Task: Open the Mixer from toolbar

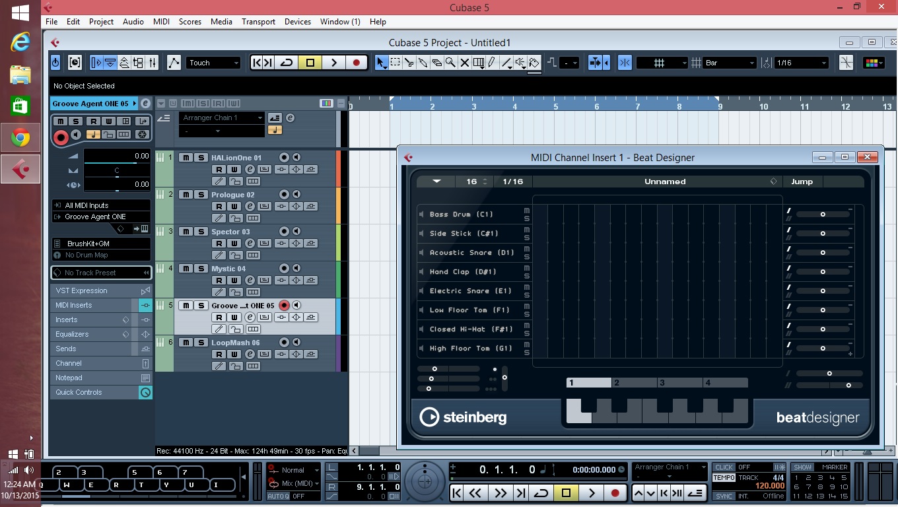Action: click(x=153, y=63)
